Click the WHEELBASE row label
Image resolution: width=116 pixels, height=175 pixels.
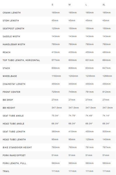tap(10, 76)
